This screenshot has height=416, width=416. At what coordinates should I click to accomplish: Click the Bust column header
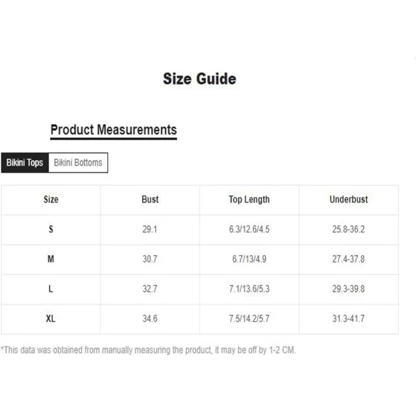tap(150, 200)
